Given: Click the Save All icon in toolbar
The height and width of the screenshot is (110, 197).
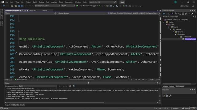Looking at the screenshot, I should tap(22, 6).
